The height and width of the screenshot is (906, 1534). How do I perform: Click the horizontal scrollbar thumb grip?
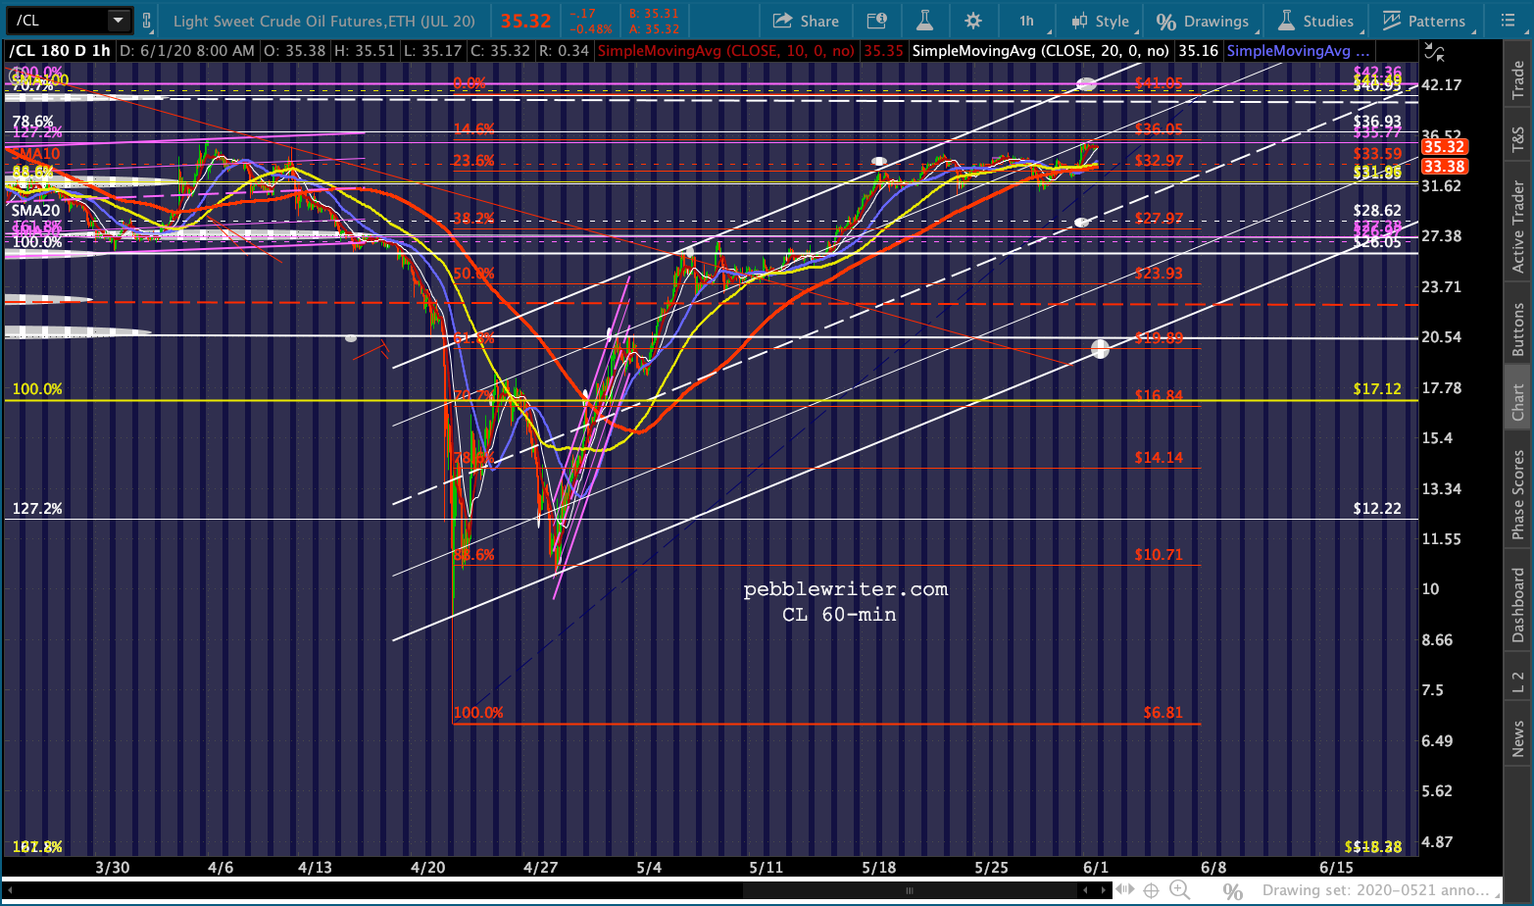tap(910, 890)
